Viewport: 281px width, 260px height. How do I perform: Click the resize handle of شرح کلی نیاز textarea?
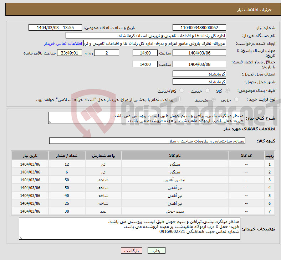[x=50, y=122]
